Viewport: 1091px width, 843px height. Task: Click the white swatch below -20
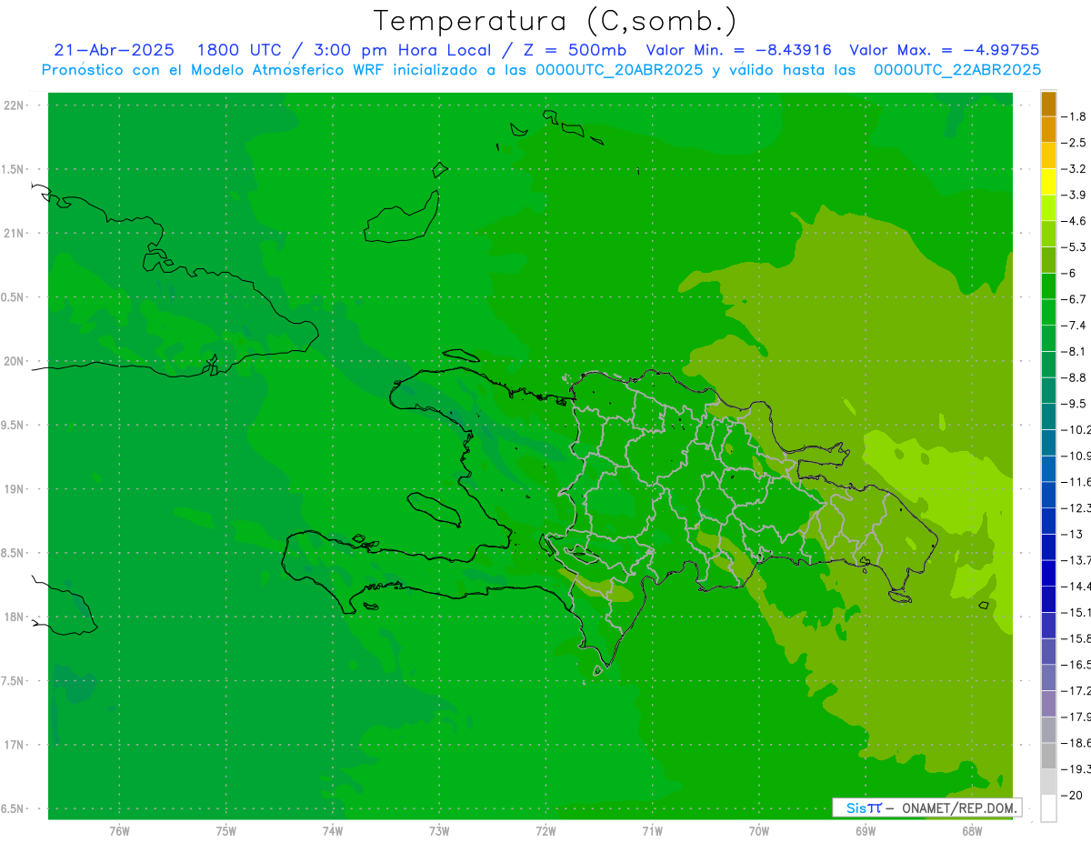coord(1048,808)
